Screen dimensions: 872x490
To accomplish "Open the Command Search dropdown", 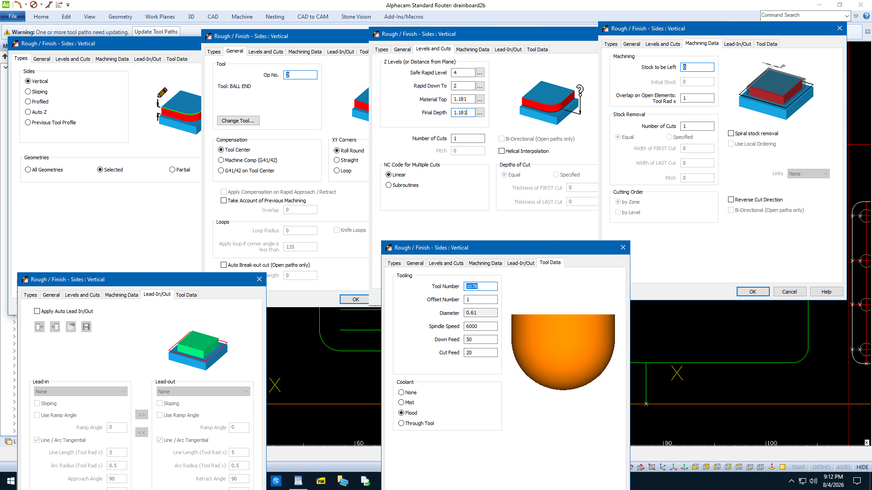I will coord(847,16).
